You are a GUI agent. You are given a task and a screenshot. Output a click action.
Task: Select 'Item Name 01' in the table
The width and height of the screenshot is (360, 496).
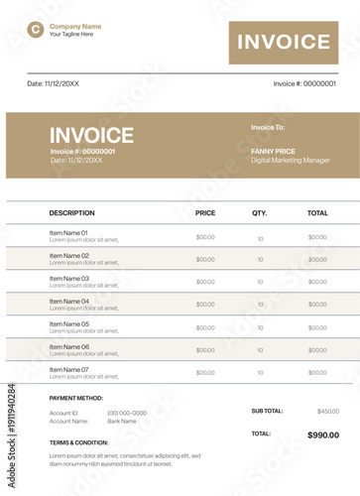pos(68,233)
